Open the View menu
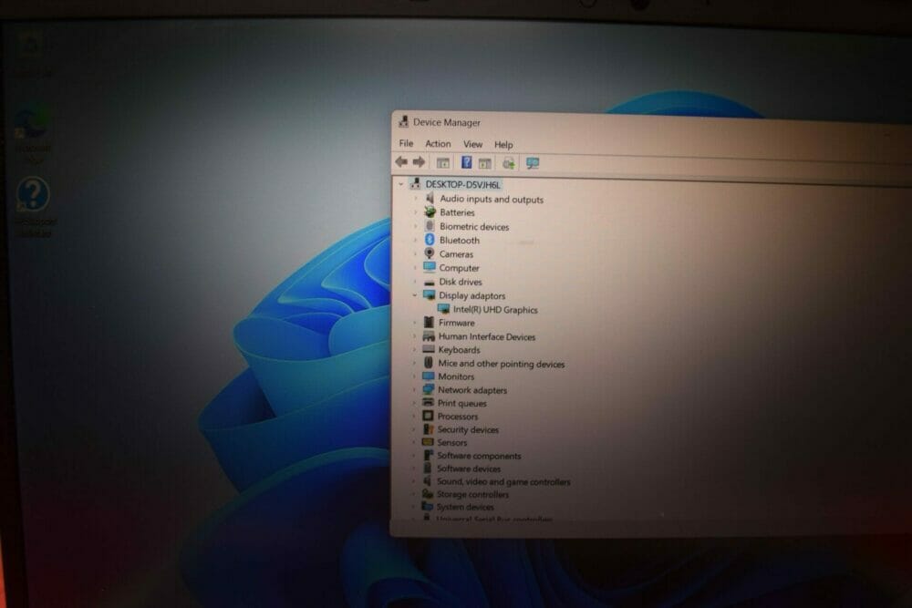Viewport: 912px width, 608px height. (x=472, y=144)
